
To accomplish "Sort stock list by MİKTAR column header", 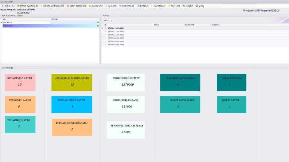I will (x=75, y=19).
